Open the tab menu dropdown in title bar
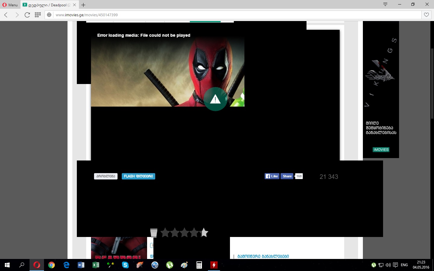This screenshot has width=434, height=271. point(385,4)
